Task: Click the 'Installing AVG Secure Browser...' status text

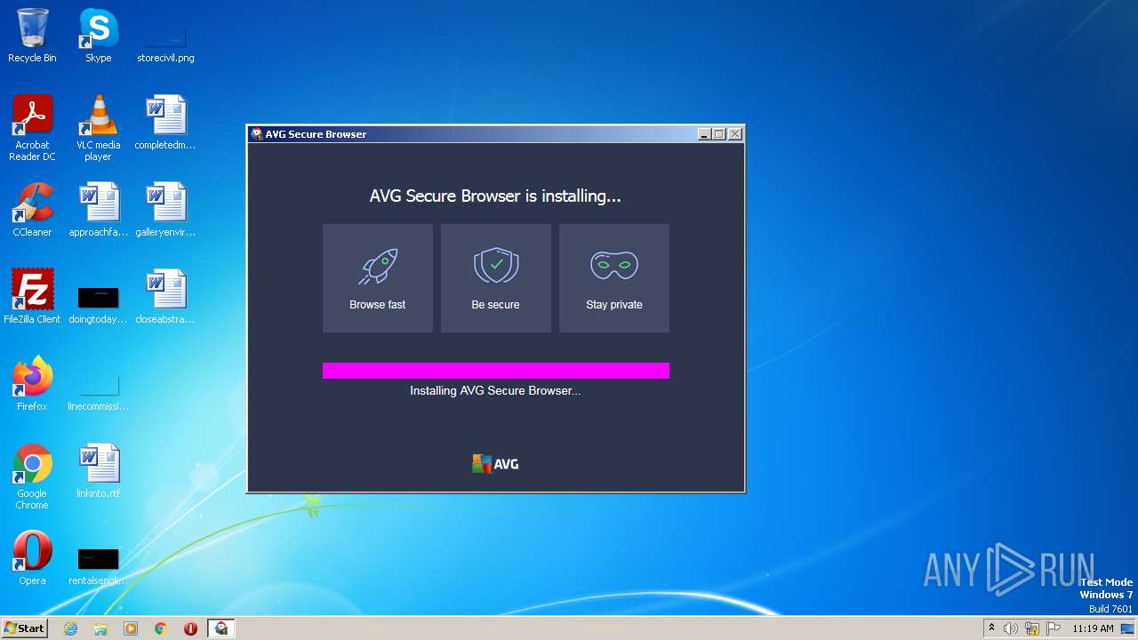Action: [x=495, y=390]
